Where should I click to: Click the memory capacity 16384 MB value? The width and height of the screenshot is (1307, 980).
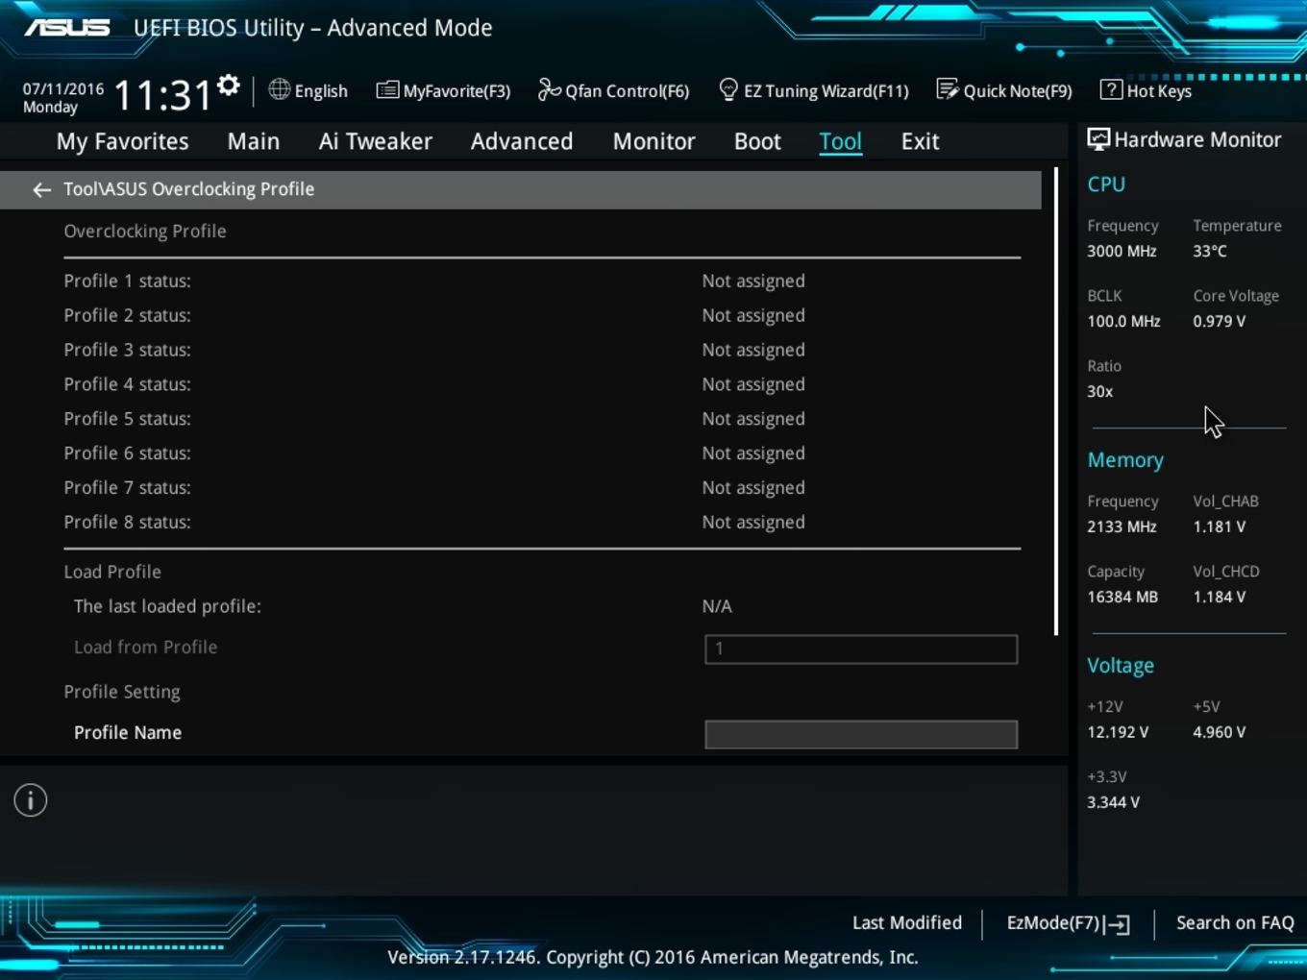coord(1122,597)
